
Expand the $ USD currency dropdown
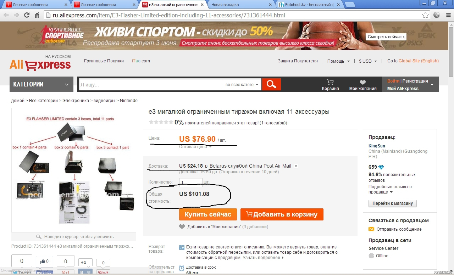tap(368, 61)
